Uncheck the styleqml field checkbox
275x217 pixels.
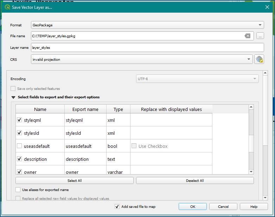19,120
